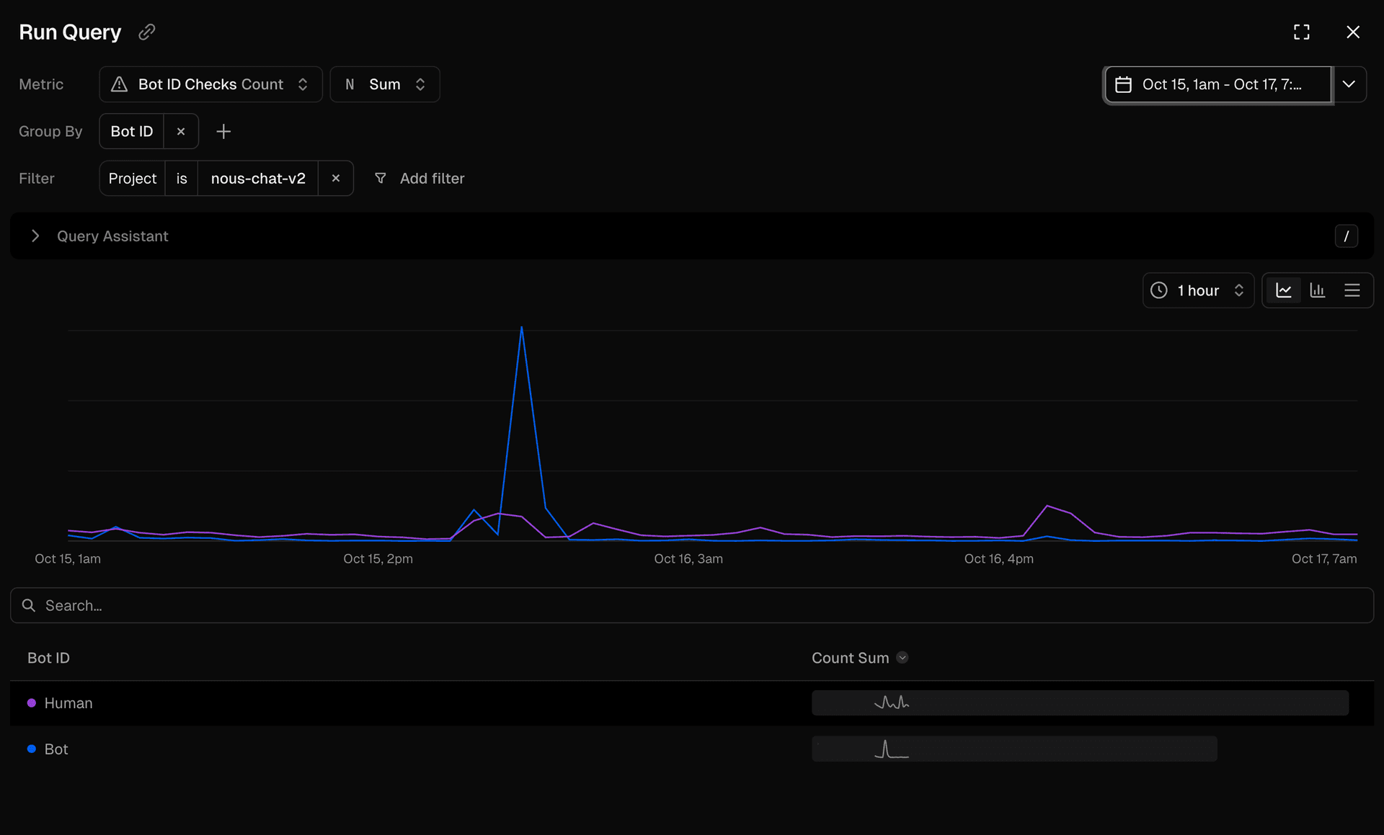Select the Human row
The height and width of the screenshot is (835, 1384).
68,703
